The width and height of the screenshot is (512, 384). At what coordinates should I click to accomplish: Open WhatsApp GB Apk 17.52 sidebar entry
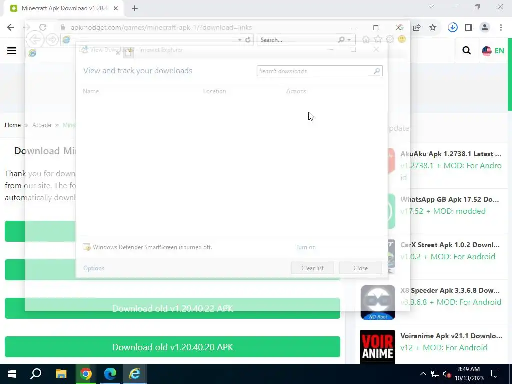(x=449, y=199)
